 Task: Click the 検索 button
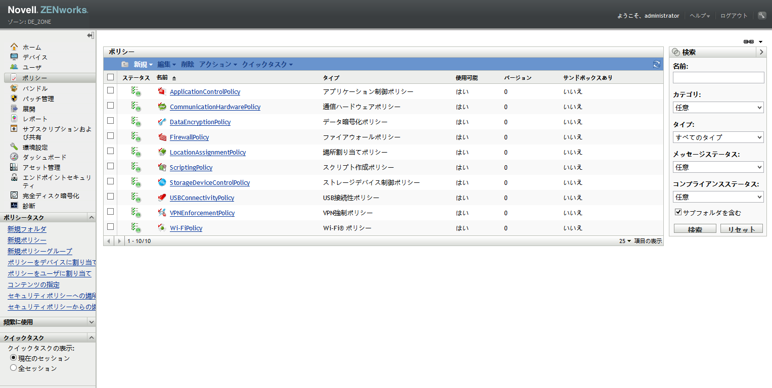tap(695, 229)
